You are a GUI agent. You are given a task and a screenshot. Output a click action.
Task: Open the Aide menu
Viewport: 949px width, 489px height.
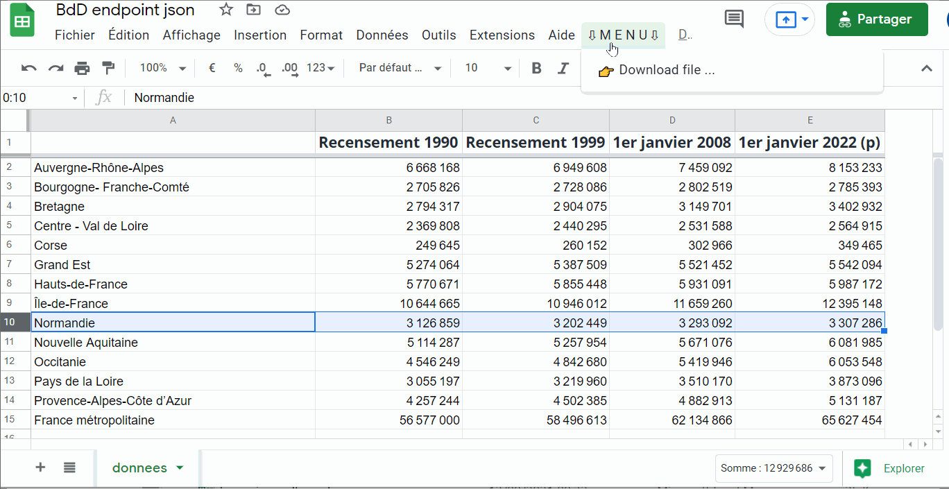point(561,35)
